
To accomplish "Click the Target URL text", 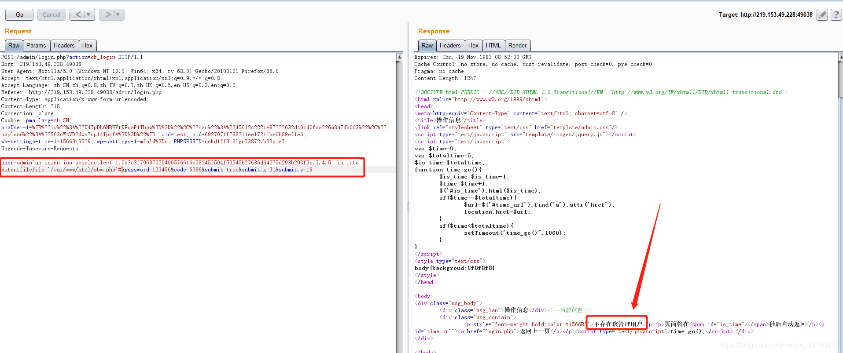I will 766,15.
